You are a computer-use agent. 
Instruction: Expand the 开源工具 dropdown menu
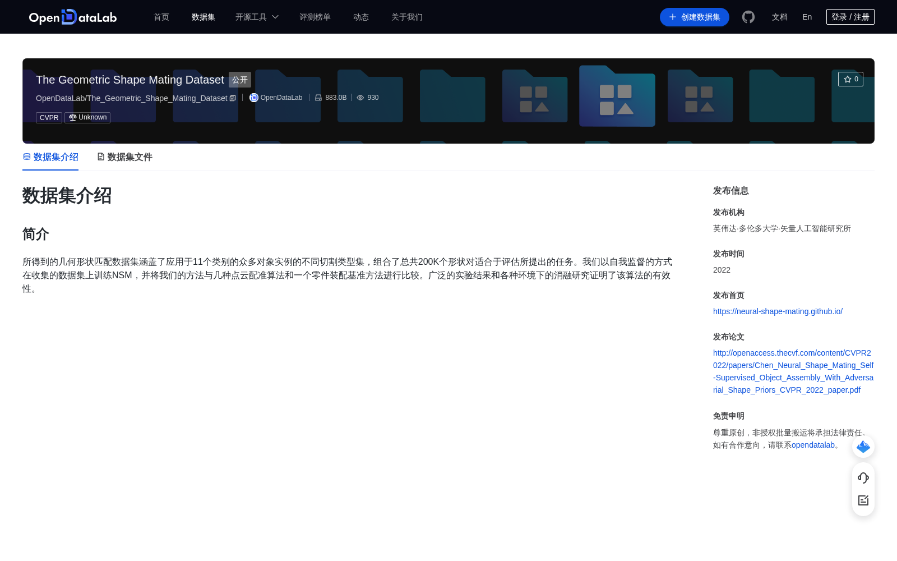[x=257, y=17]
